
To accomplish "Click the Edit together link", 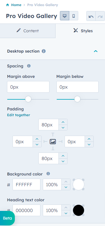I will [19, 115].
